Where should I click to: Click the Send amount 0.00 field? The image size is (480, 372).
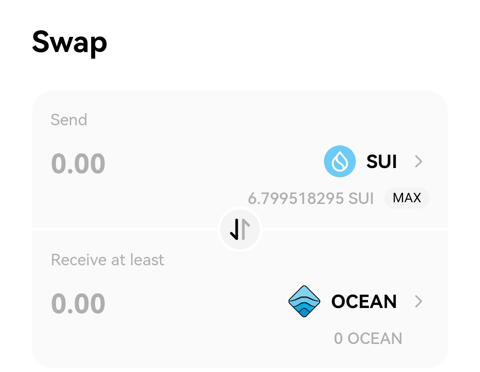78,164
